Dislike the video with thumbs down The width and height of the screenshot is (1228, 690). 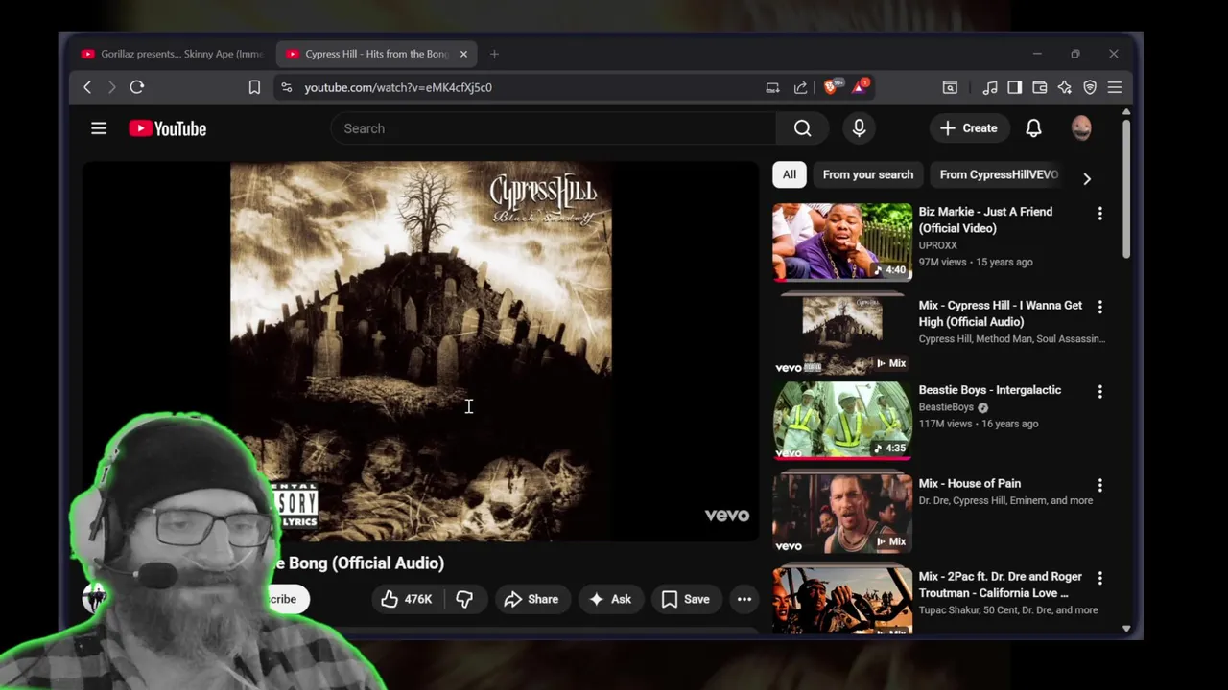[464, 599]
